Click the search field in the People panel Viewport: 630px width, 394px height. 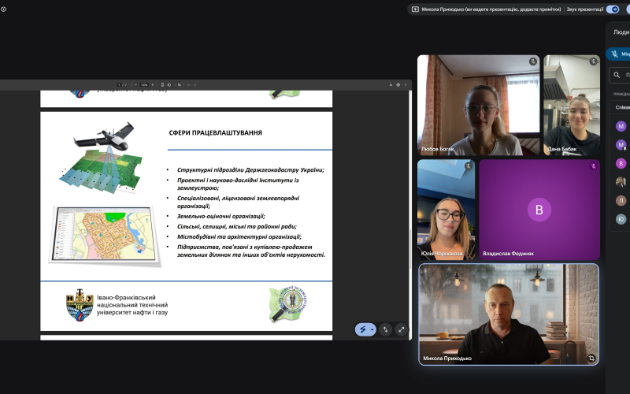[x=621, y=75]
